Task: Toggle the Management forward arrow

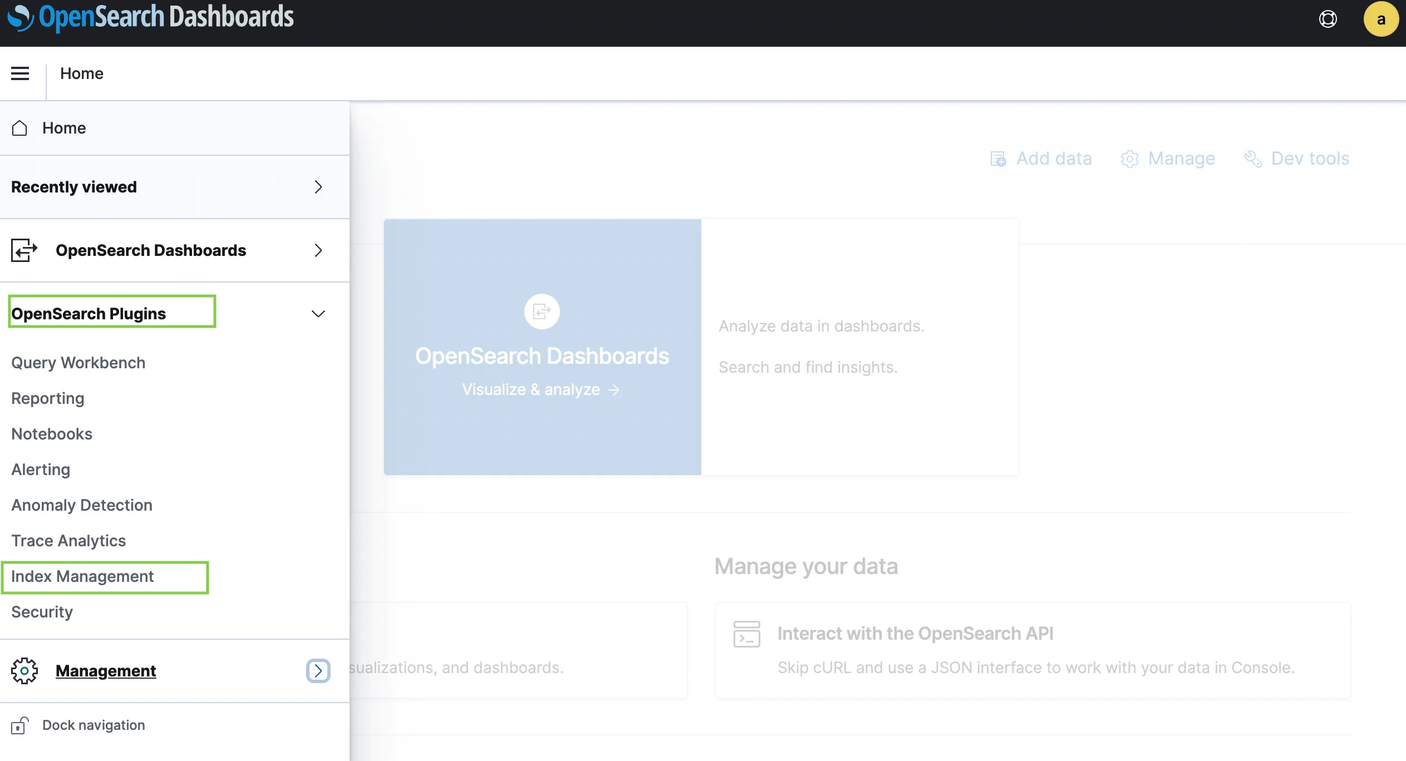Action: [318, 671]
